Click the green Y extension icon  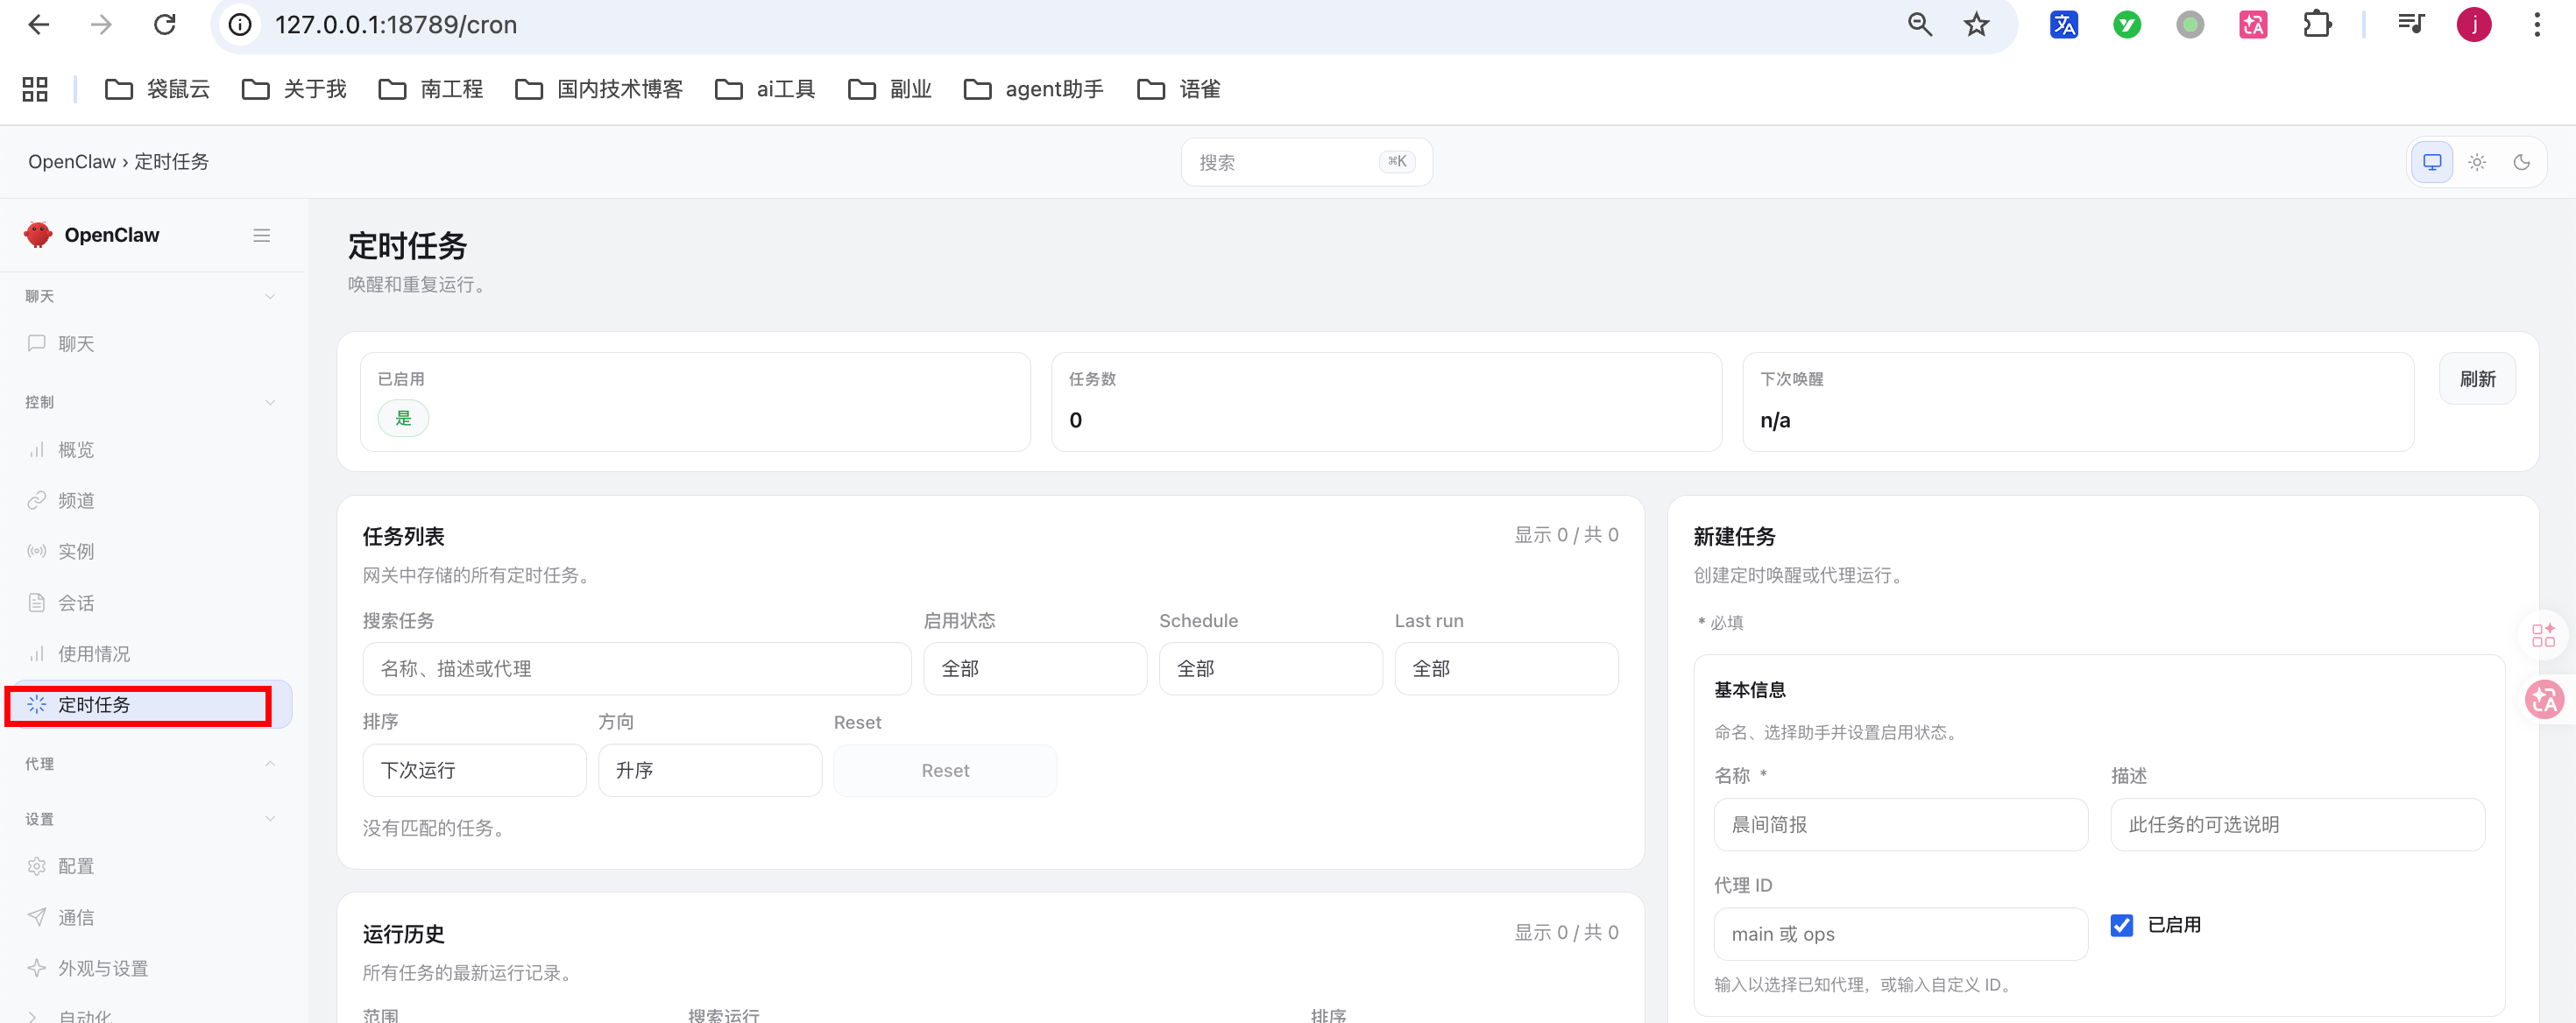coord(2127,24)
